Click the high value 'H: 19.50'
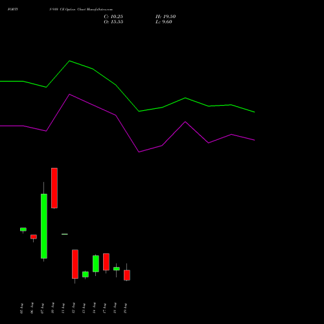 pyautogui.click(x=165, y=17)
